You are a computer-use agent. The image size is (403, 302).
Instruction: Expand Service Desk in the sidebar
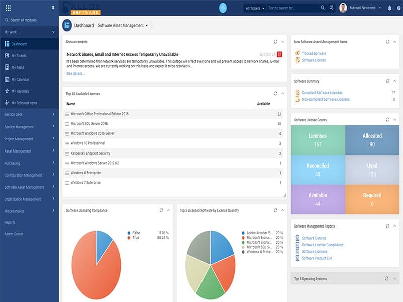(x=29, y=114)
